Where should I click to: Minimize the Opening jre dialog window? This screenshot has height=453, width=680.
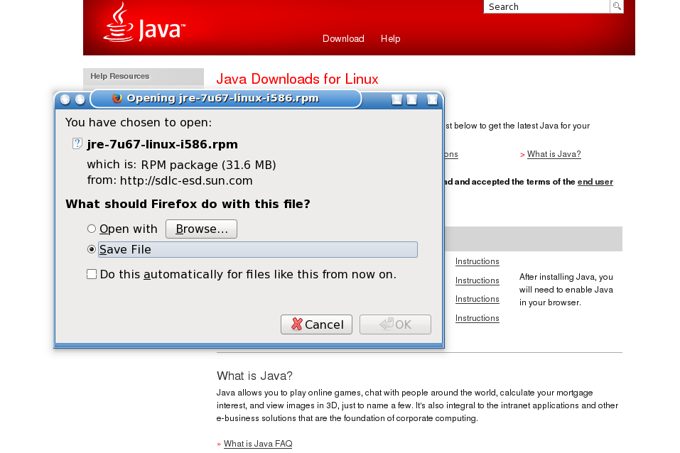tap(396, 99)
